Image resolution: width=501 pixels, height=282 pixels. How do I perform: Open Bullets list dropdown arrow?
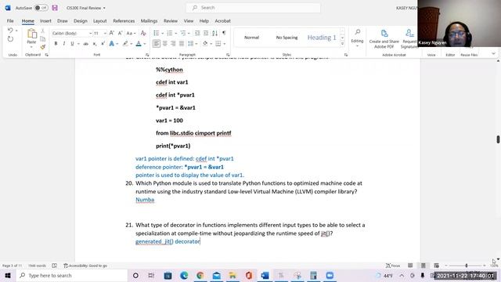[162, 33]
